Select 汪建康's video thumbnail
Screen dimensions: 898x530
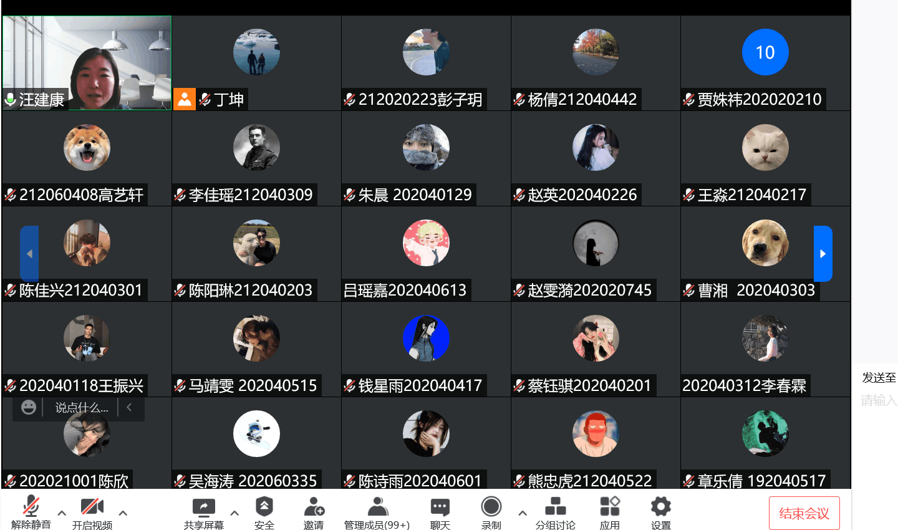tap(87, 62)
